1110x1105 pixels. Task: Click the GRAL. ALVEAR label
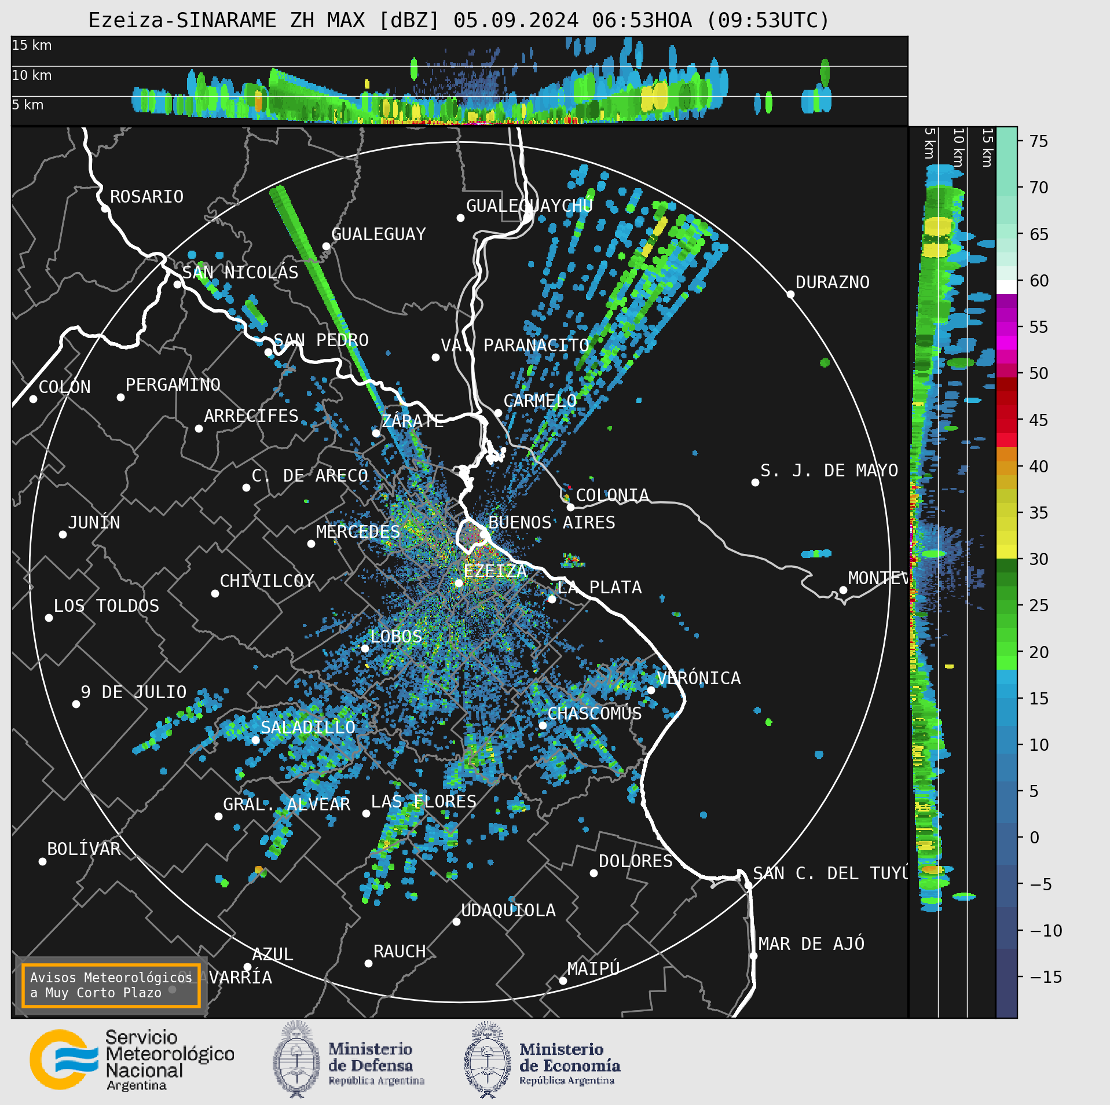(287, 804)
